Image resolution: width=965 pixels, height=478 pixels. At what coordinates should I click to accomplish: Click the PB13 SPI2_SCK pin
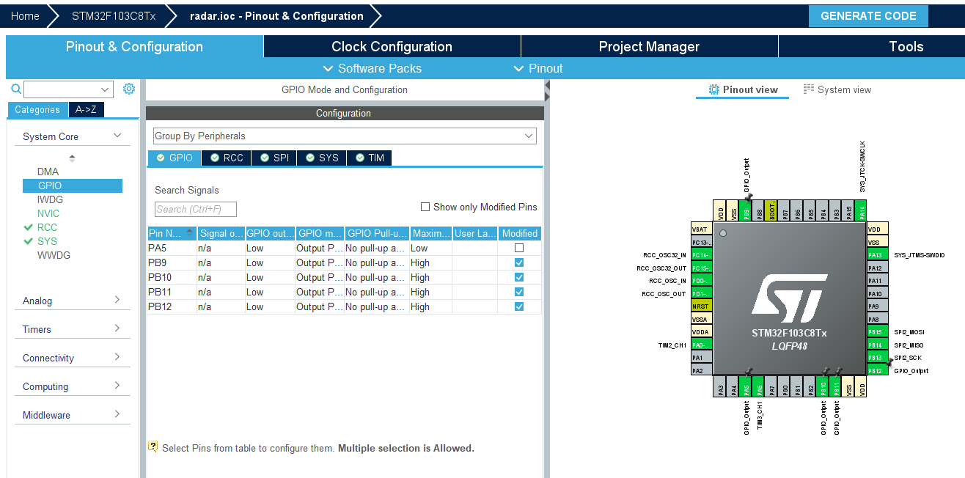coord(878,358)
